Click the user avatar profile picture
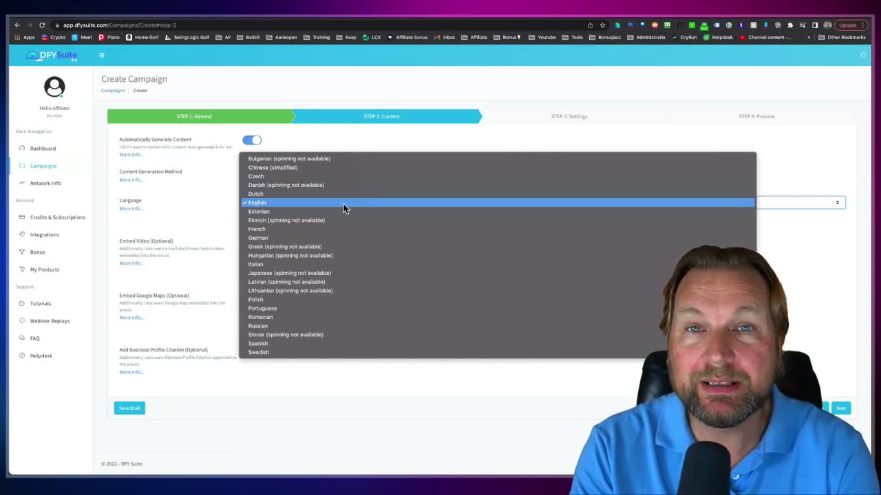 point(54,87)
